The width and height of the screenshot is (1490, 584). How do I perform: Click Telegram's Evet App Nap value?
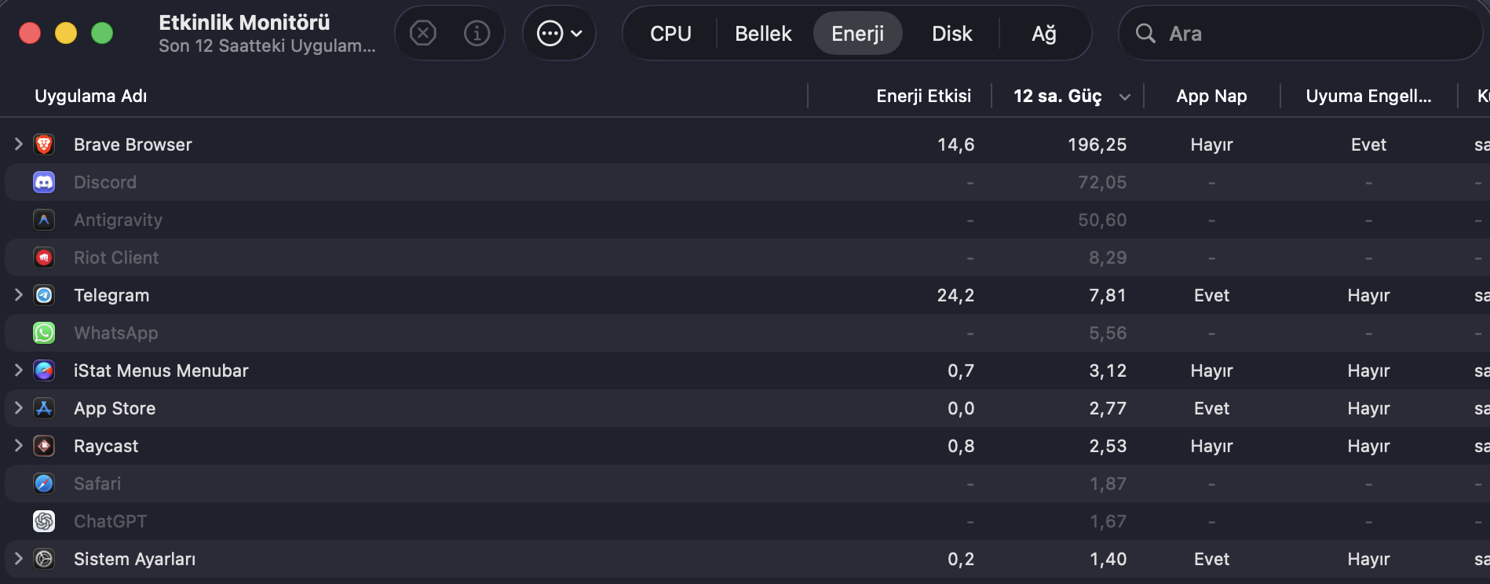1211,295
